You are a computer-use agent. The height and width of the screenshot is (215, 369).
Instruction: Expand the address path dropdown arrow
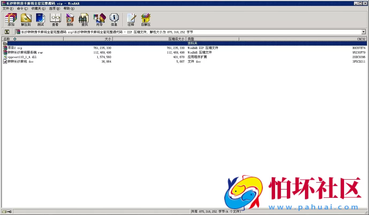[363, 32]
